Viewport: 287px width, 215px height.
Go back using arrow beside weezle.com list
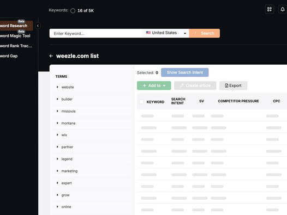[51, 56]
